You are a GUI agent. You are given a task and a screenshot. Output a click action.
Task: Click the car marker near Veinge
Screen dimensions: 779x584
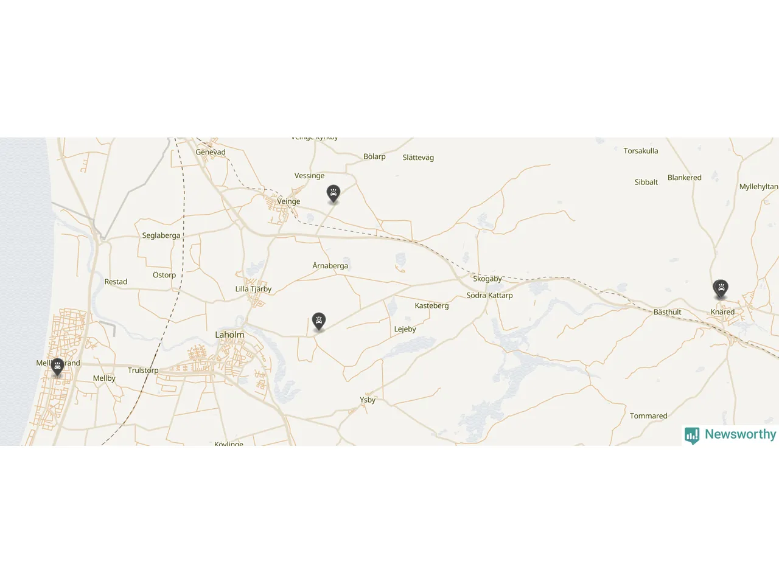coord(334,194)
